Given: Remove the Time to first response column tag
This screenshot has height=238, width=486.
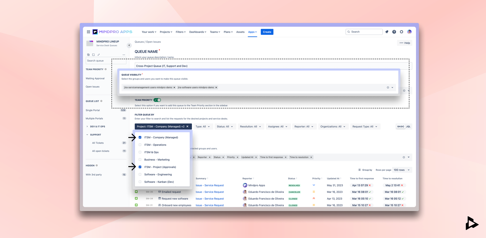Looking at the screenshot, I should [x=286, y=157].
